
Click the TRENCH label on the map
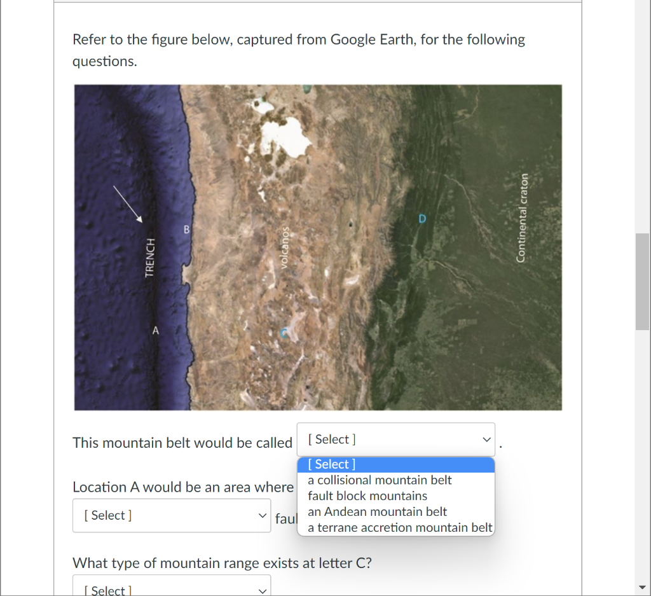click(x=149, y=258)
